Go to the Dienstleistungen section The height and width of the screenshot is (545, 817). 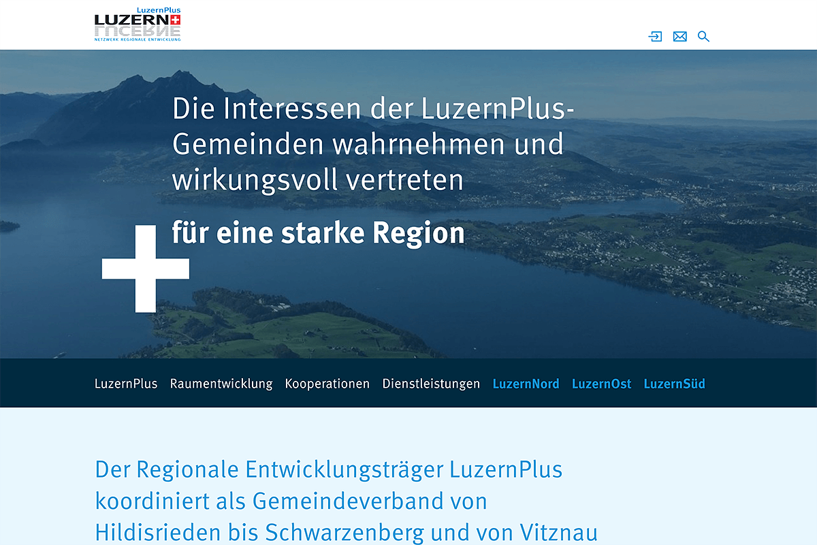[x=431, y=384]
